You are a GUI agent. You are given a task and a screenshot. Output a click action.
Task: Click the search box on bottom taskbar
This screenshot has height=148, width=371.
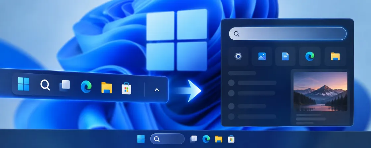click(167, 139)
